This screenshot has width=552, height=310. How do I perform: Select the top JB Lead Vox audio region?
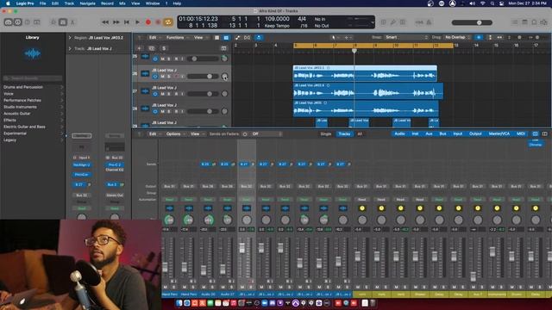pyautogui.click(x=365, y=73)
